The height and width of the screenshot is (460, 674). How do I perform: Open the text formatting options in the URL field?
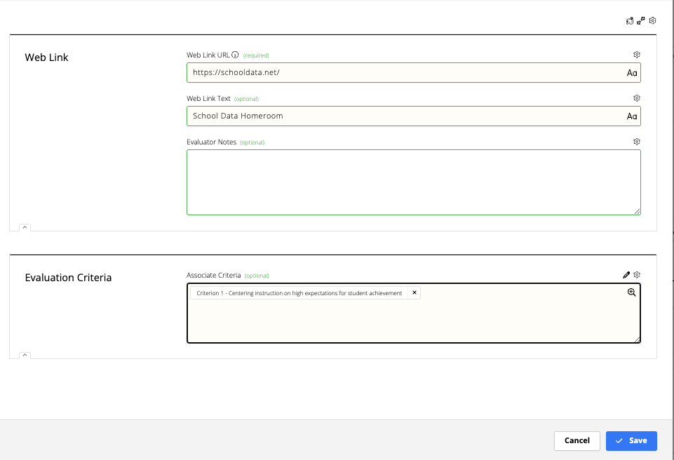click(631, 72)
